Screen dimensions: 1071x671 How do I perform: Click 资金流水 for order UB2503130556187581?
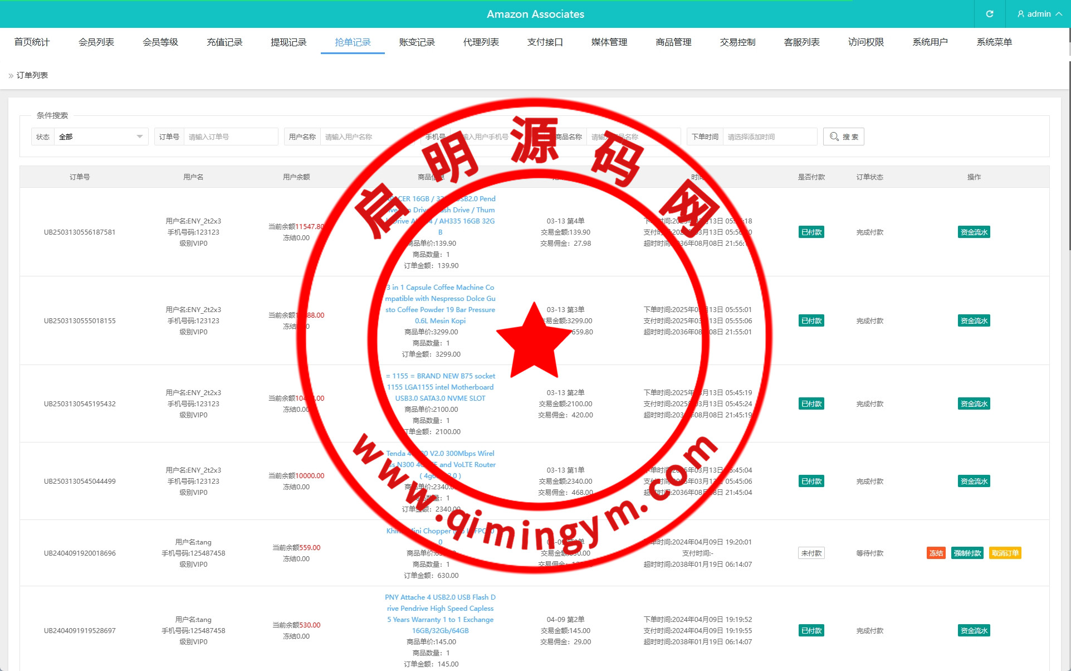974,232
